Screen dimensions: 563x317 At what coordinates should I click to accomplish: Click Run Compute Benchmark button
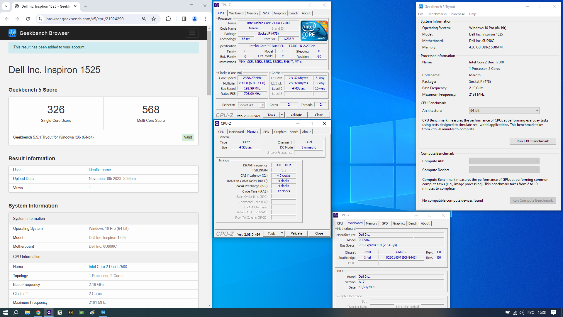pos(533,200)
